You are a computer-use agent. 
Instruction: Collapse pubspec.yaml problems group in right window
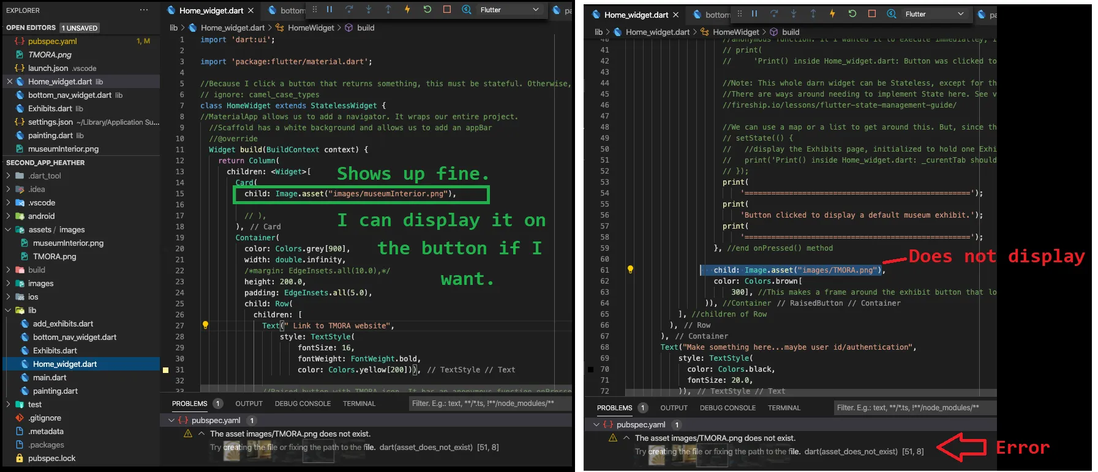click(596, 425)
